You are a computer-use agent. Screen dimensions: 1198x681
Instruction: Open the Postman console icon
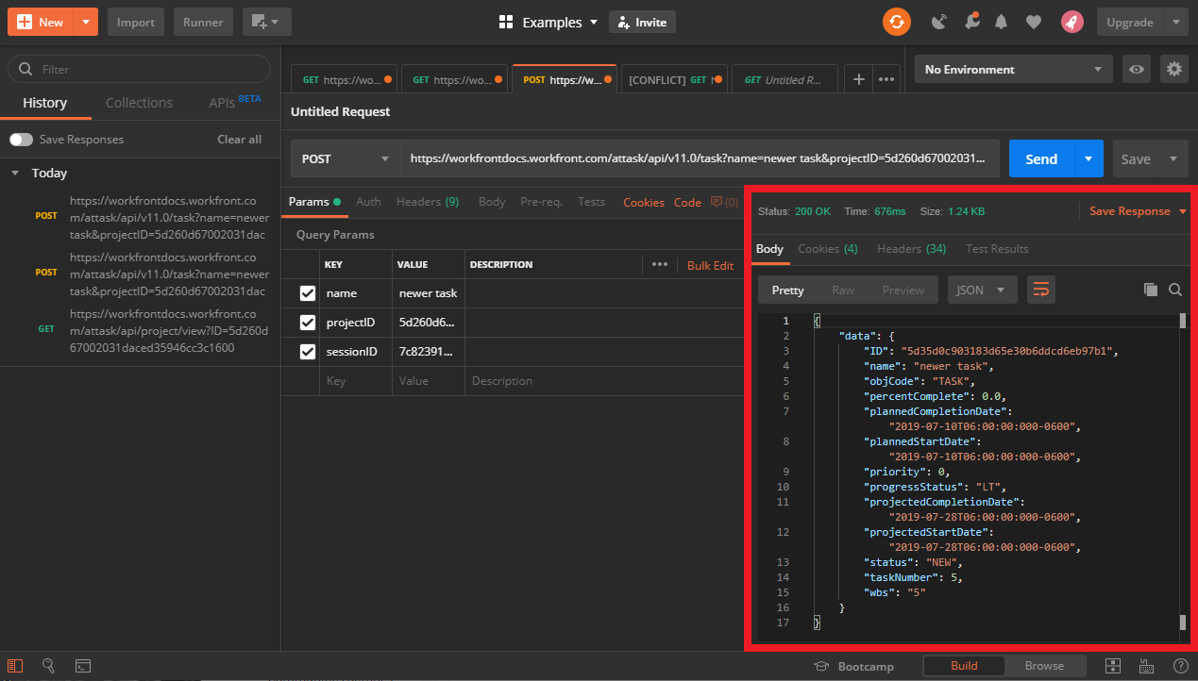coord(83,666)
